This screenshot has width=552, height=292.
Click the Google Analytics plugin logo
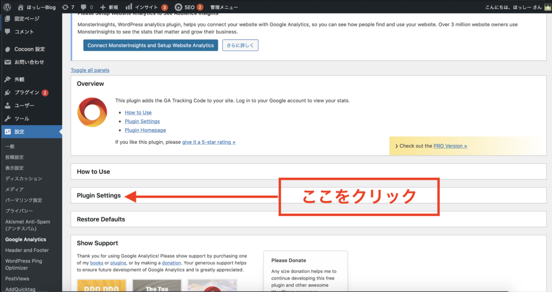(x=92, y=112)
